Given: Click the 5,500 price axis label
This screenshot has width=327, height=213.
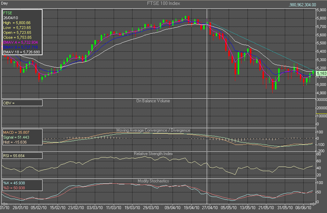Looking at the screenshot, I should click(x=321, y=43).
